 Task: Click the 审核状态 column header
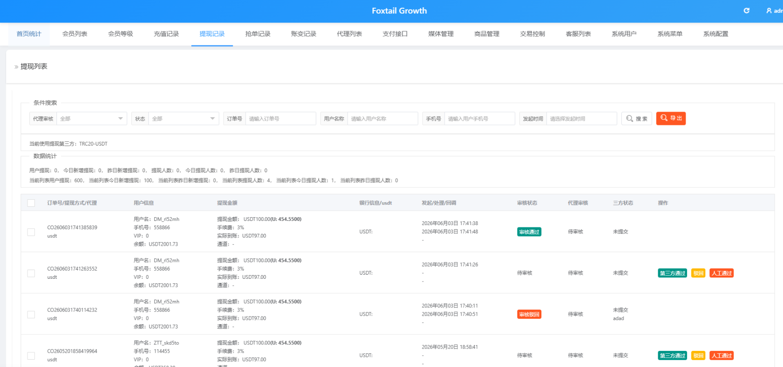point(527,203)
